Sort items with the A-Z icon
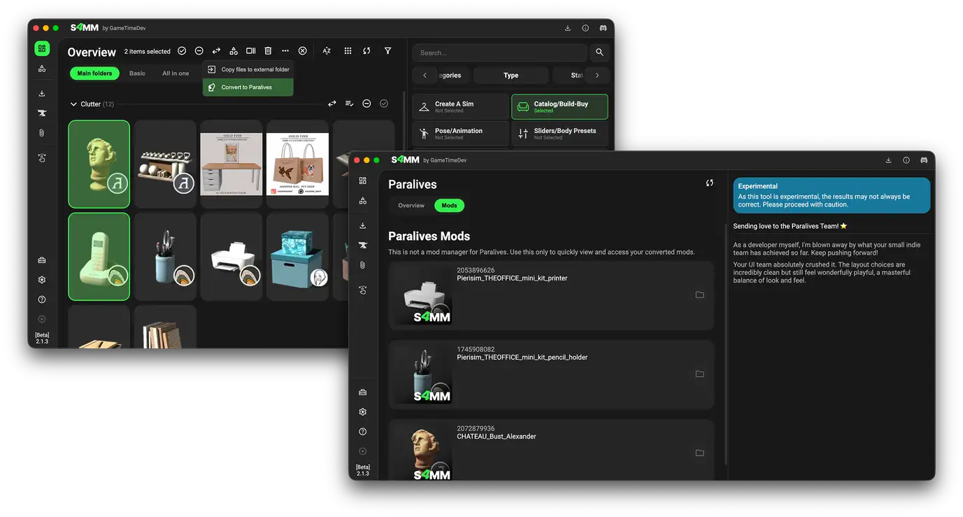This screenshot has width=963, height=517. (x=327, y=51)
